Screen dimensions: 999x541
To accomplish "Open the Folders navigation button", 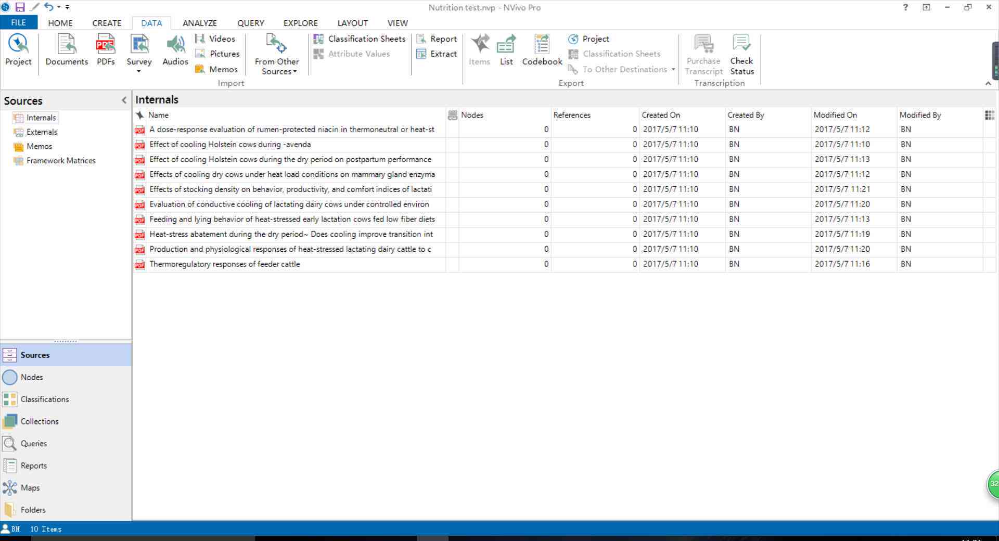I will click(66, 510).
